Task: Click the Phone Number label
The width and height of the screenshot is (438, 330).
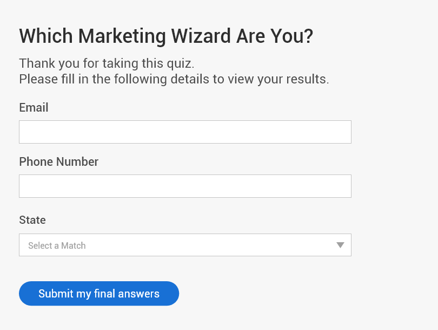Action: pyautogui.click(x=58, y=162)
